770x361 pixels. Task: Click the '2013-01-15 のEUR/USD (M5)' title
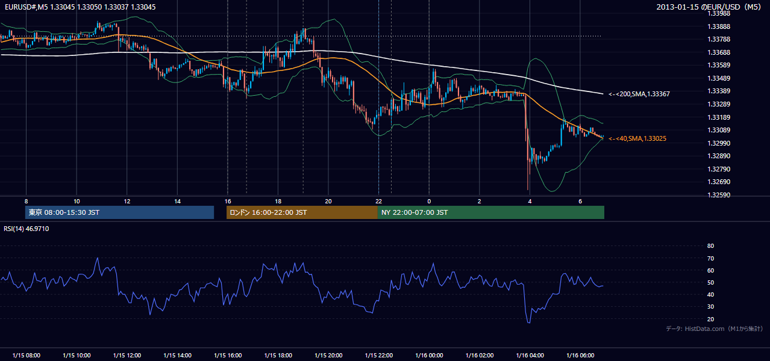pyautogui.click(x=710, y=7)
